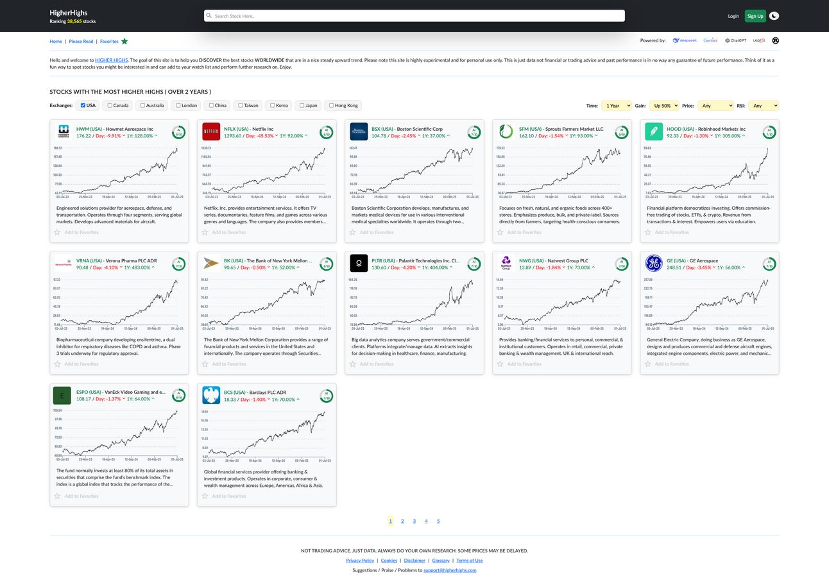Viewport: 829px width, 585px height.
Task: Open the Verona Pharma logo icon
Action: coord(64,264)
